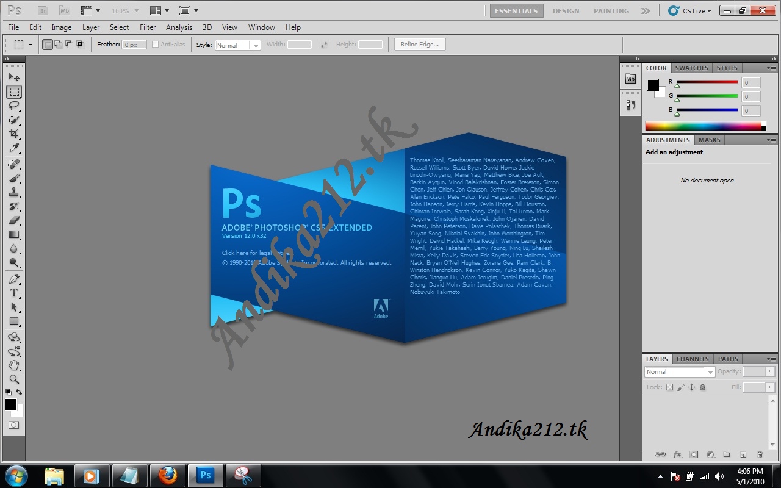Toggle lock image pixels brush icon
Viewport: 781px width, 488px height.
680,387
